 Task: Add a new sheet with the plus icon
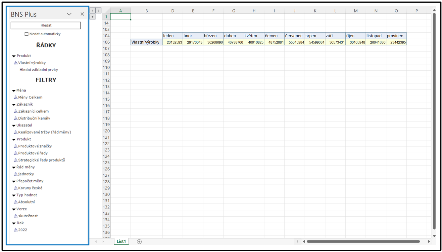tap(139, 241)
